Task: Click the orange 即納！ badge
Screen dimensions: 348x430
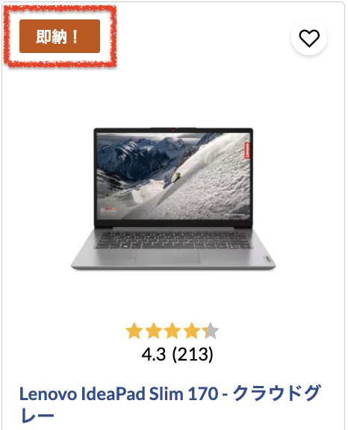Action: pos(60,36)
